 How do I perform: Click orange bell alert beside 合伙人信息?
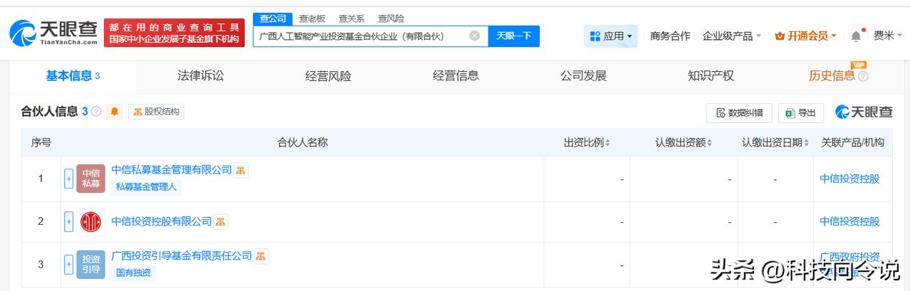click(115, 112)
